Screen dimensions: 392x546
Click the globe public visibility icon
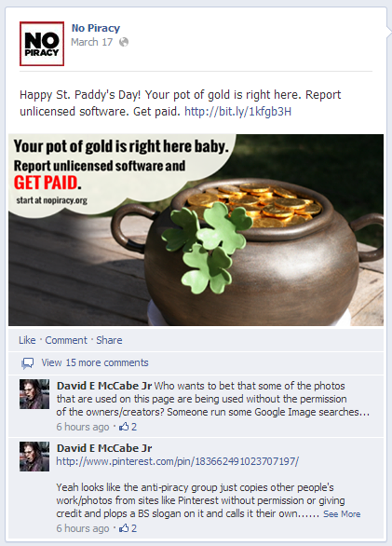point(124,42)
